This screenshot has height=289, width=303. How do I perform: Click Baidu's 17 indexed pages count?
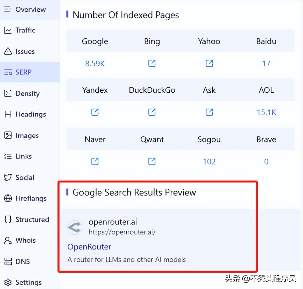(266, 64)
